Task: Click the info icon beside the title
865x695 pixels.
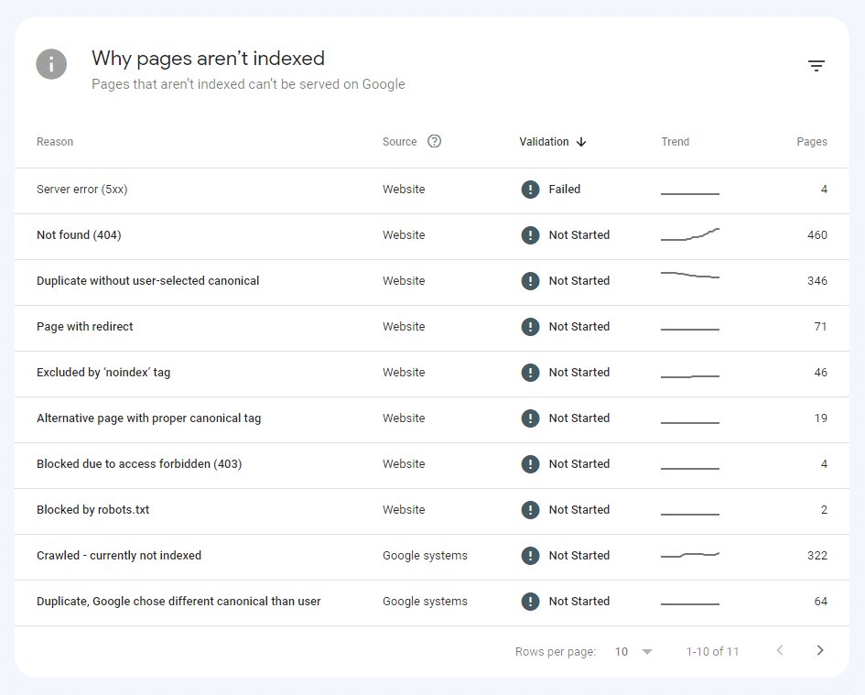Action: (51, 64)
